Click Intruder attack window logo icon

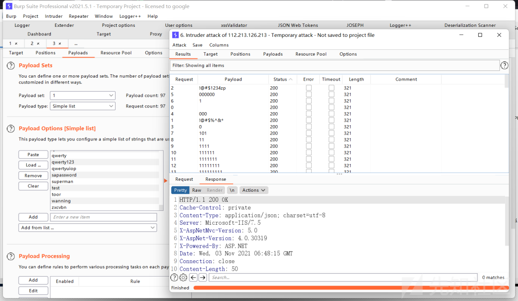click(x=176, y=35)
